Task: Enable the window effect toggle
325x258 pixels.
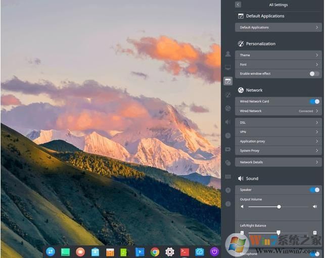Action: click(314, 74)
